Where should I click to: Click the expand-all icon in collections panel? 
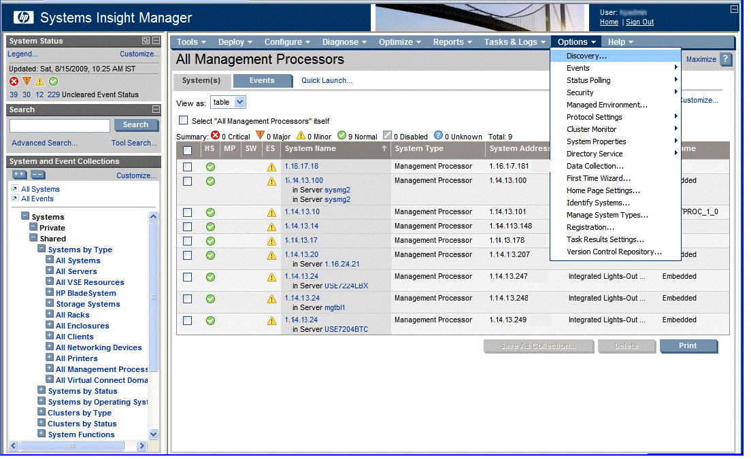click(20, 175)
